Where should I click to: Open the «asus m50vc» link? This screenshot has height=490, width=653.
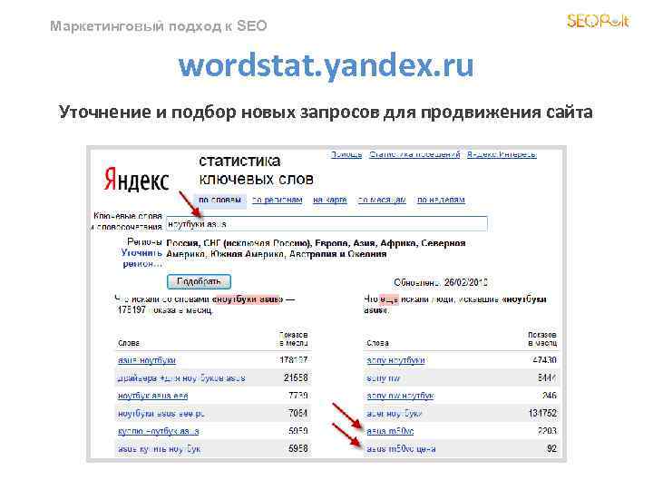tap(390, 431)
